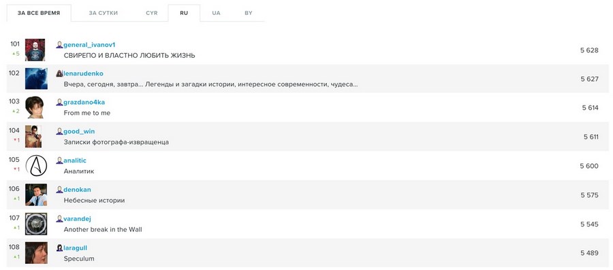
Task: Visit the varandej journal link
Action: [78, 219]
